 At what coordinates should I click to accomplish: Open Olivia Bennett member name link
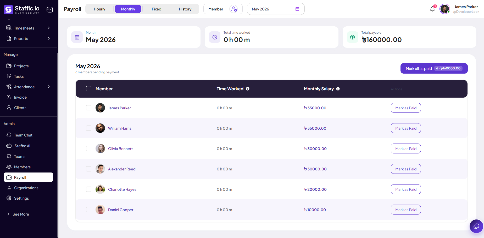pyautogui.click(x=120, y=148)
